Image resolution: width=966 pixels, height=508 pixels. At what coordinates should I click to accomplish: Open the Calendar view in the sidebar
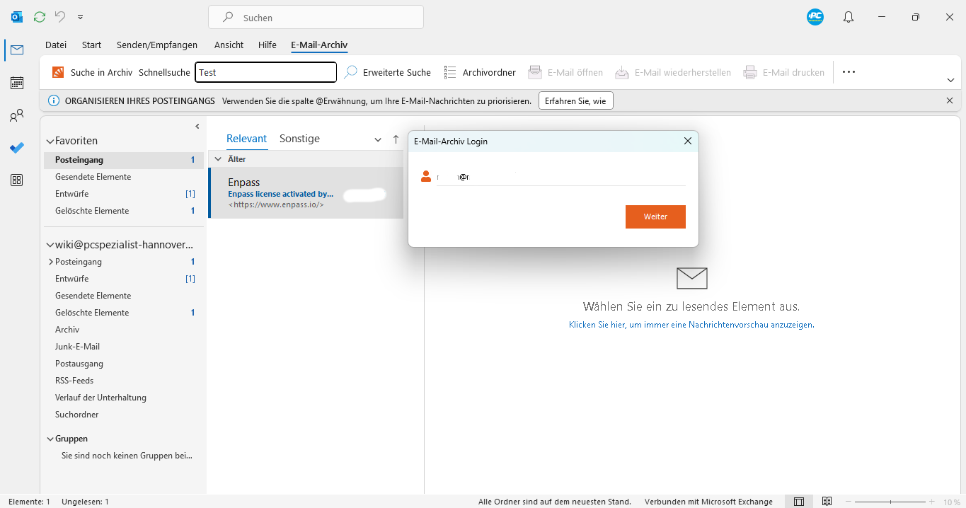click(16, 83)
